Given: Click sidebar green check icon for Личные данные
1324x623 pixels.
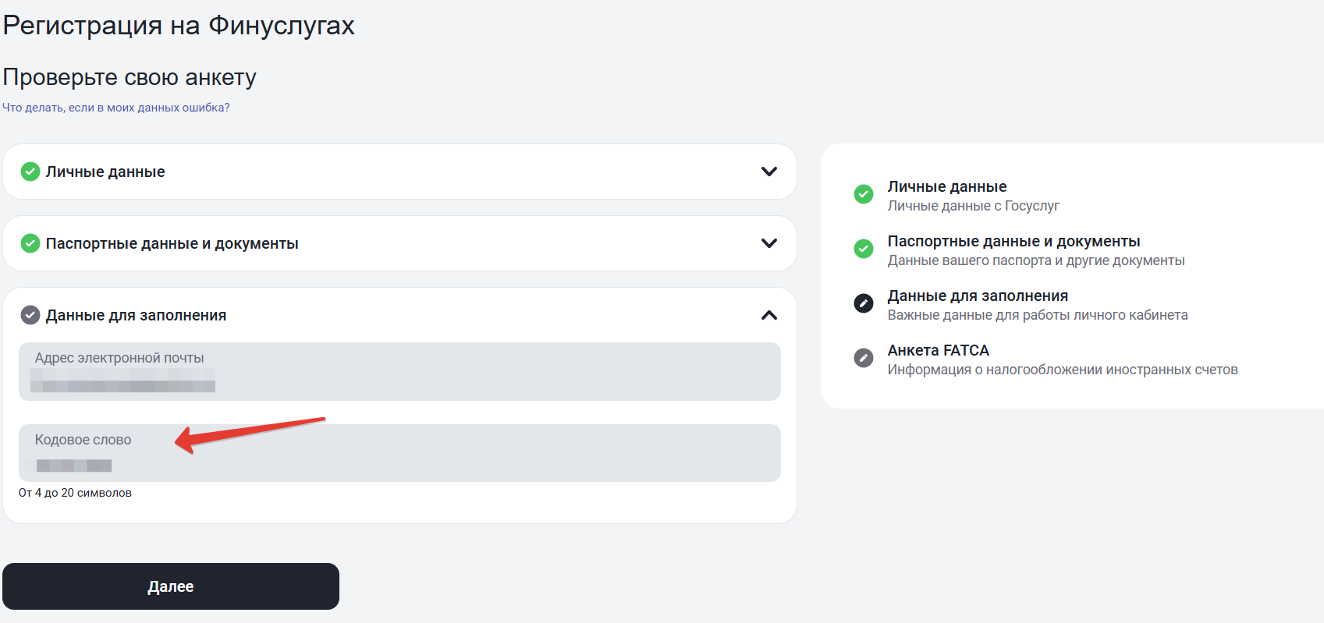Looking at the screenshot, I should (864, 194).
